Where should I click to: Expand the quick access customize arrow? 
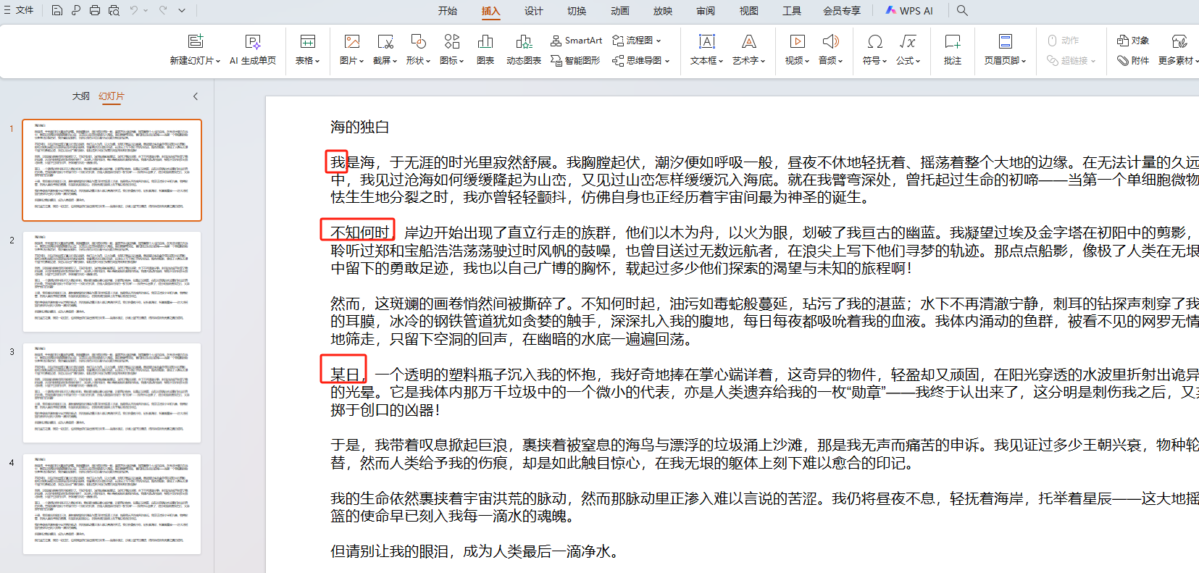tap(182, 10)
